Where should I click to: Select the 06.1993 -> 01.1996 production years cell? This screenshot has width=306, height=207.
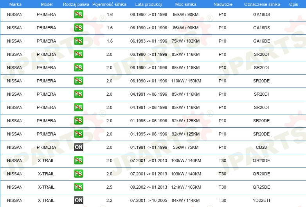click(149, 41)
